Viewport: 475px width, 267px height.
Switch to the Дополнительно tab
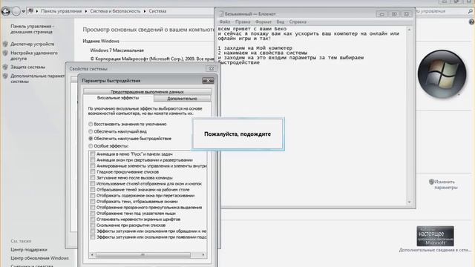[182, 99]
